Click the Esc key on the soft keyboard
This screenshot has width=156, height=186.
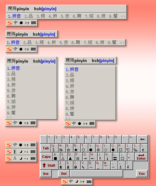142,174
